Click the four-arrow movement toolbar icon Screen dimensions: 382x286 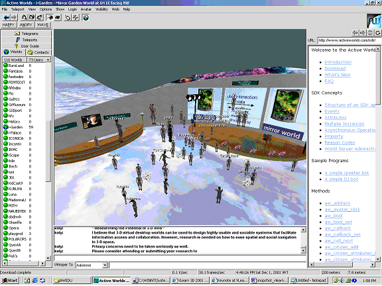click(x=76, y=17)
